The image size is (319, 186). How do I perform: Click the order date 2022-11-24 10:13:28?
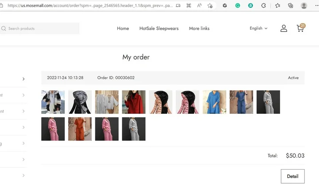(65, 77)
